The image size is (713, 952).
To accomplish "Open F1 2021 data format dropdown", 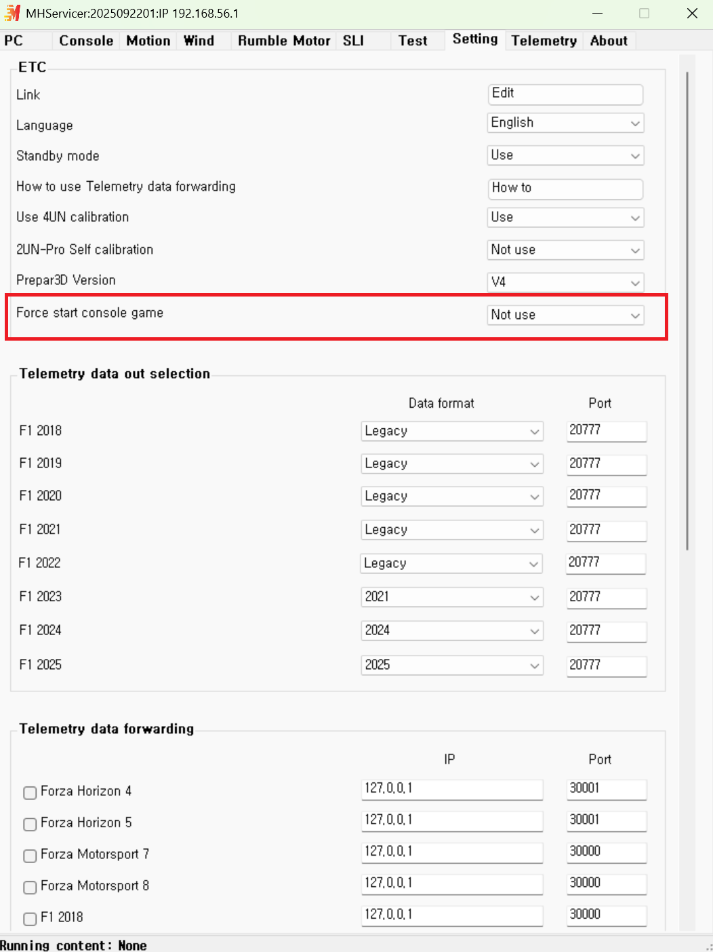I will pos(452,529).
